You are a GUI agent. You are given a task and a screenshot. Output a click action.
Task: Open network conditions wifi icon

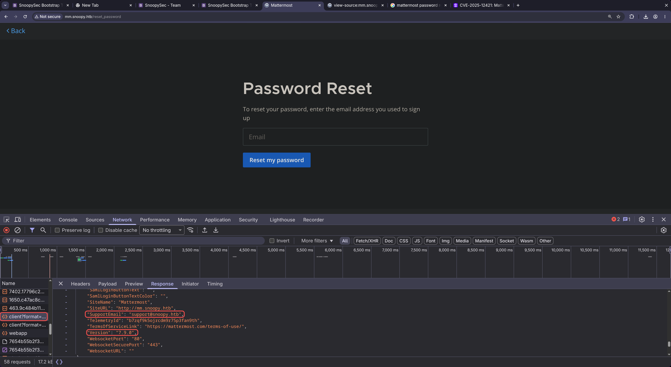point(191,230)
